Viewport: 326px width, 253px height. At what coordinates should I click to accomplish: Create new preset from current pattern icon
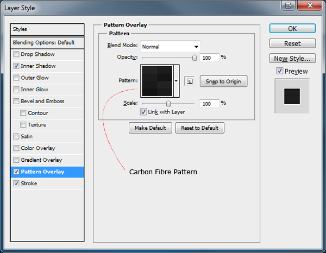coord(190,81)
